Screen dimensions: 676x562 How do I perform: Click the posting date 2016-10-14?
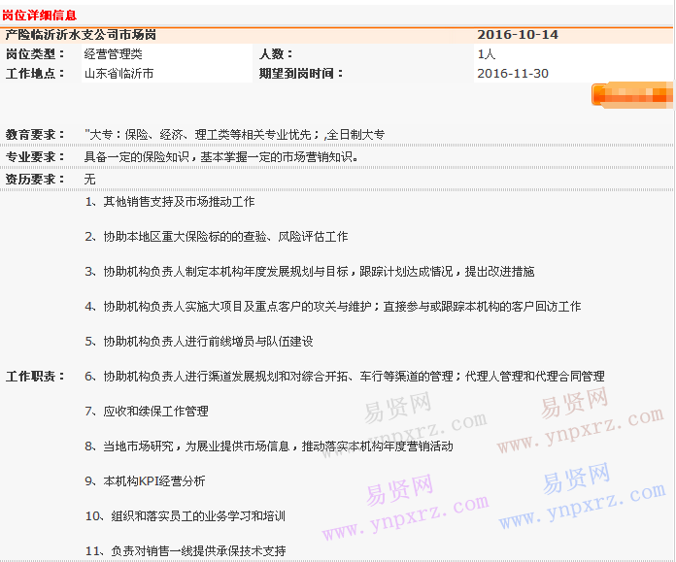click(x=518, y=35)
